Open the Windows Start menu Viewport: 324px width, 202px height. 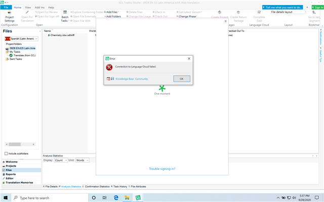click(6, 197)
